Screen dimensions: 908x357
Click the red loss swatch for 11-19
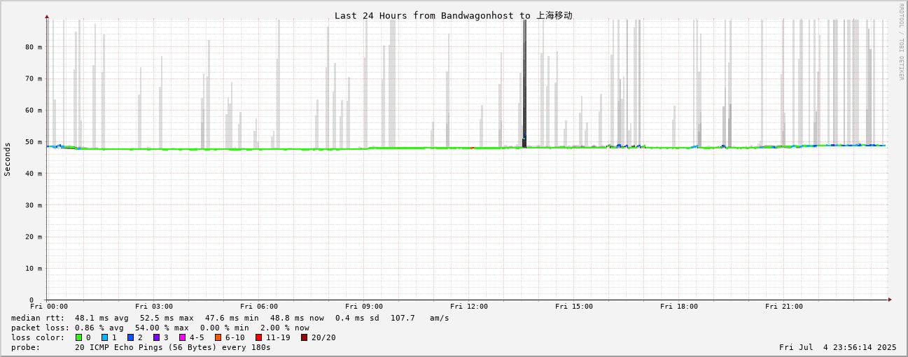click(x=259, y=337)
